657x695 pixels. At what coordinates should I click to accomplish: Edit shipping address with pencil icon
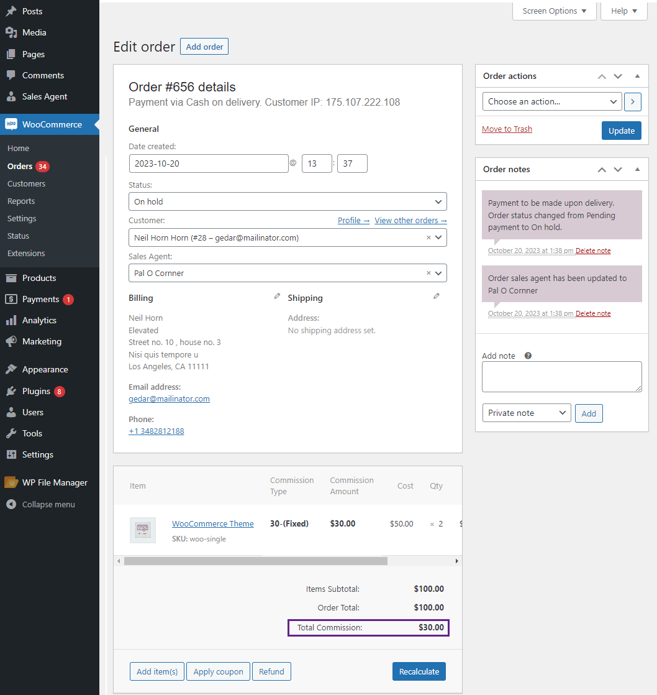coord(437,296)
